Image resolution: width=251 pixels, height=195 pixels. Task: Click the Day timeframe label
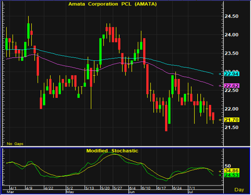239,190
